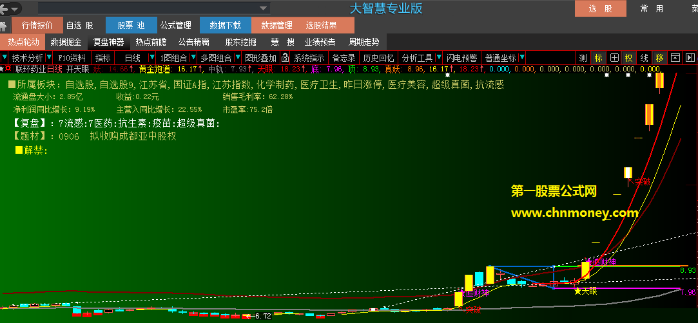This screenshot has width=698, height=323.
Task: Open F10资料
Action: [72, 58]
